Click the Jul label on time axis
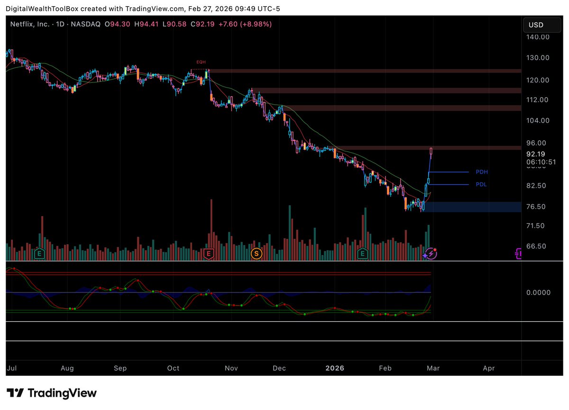 point(12,368)
